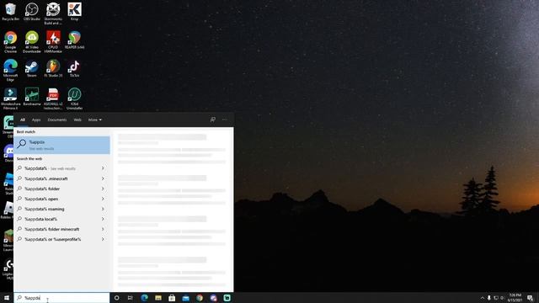Choose the "%appdata% or %userprofile%" suggestion
The height and width of the screenshot is (303, 539).
(61, 239)
